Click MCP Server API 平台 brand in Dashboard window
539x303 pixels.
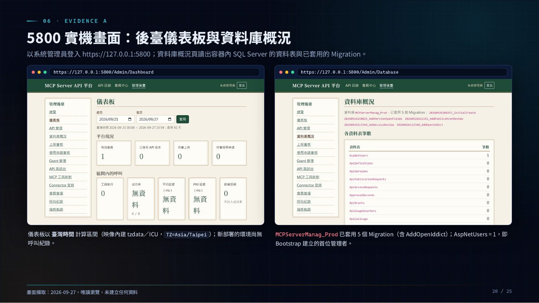pos(68,86)
